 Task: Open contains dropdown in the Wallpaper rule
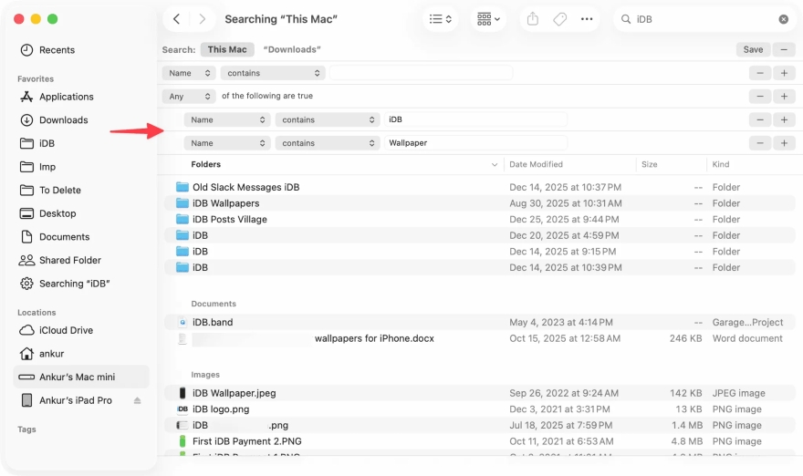328,143
